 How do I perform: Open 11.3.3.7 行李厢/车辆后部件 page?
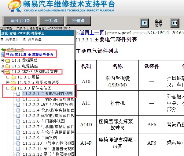click(x=49, y=127)
